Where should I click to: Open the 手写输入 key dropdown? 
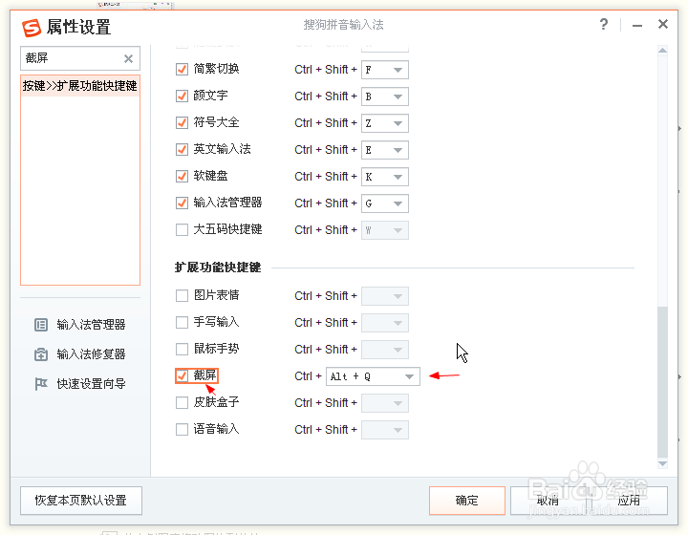[x=385, y=323]
